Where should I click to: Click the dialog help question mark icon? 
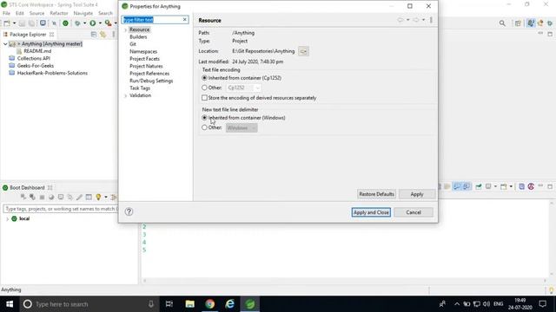pos(129,211)
